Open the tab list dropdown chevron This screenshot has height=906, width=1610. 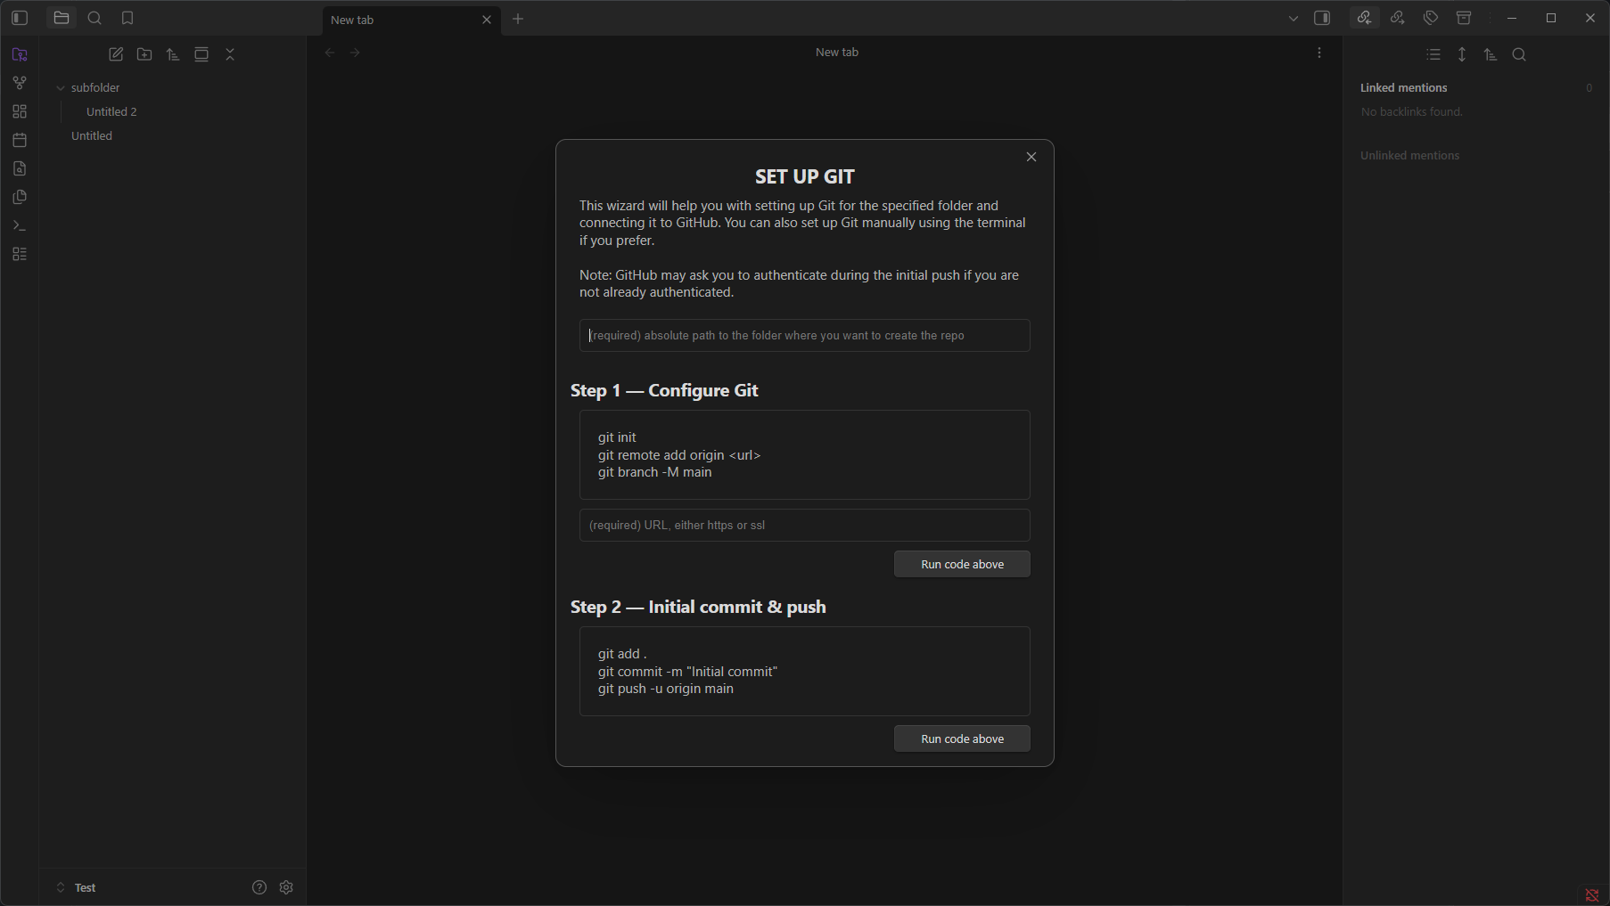pyautogui.click(x=1294, y=18)
